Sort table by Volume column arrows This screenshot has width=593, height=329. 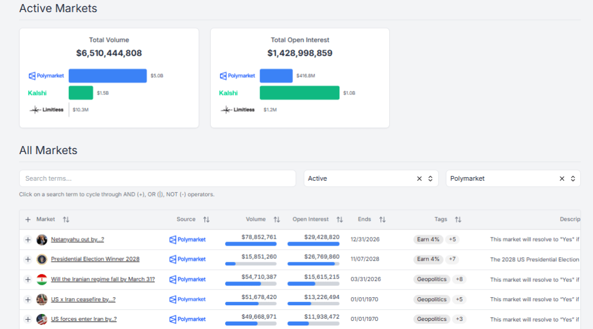[x=277, y=220]
